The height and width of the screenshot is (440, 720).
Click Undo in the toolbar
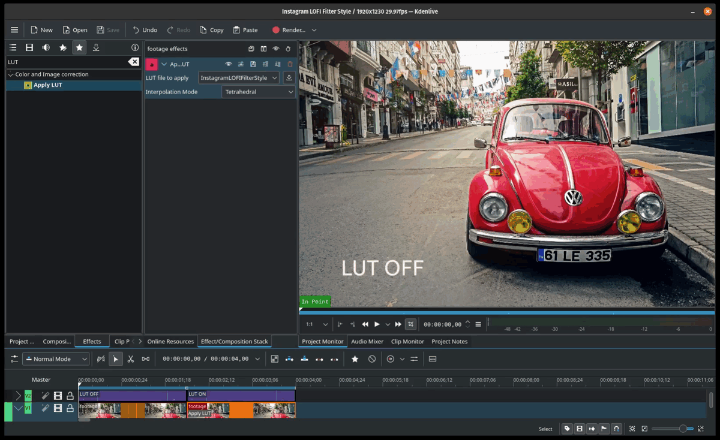pyautogui.click(x=145, y=30)
